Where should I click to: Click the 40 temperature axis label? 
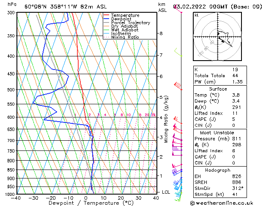[x=156, y=198]
